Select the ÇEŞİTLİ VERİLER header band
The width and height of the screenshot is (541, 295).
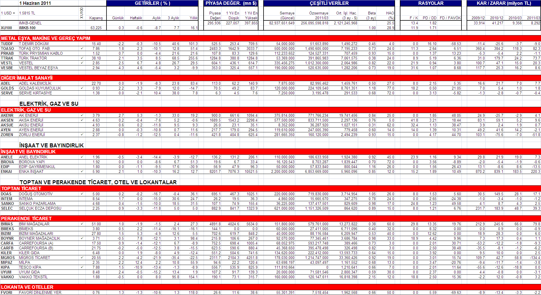point(329,3)
